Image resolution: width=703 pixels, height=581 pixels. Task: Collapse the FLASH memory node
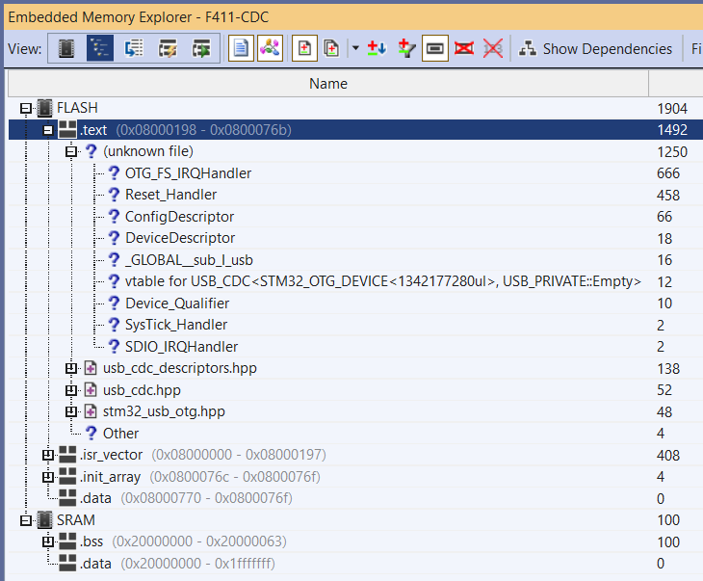pos(26,108)
